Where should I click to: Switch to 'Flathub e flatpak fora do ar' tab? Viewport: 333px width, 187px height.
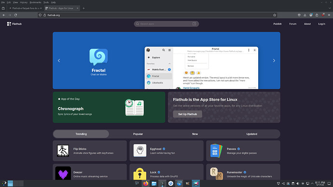click(25, 8)
